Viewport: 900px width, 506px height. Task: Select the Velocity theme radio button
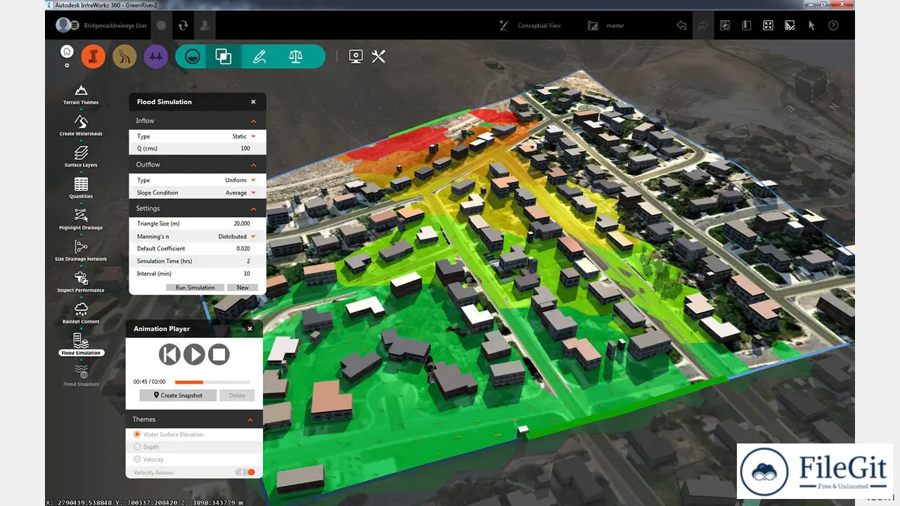click(x=137, y=460)
